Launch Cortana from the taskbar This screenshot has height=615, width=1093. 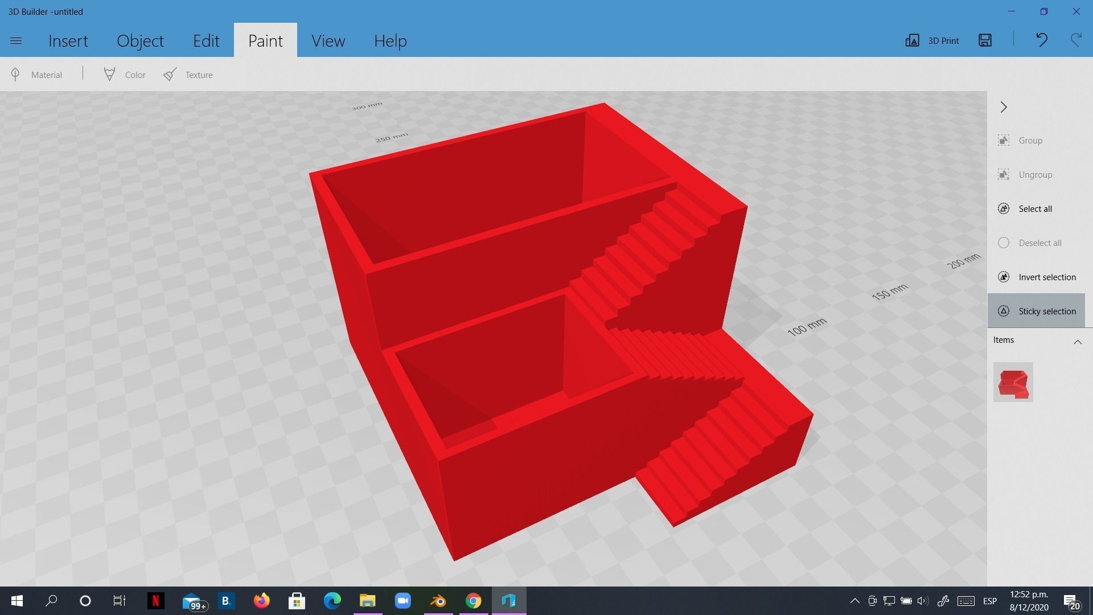(x=85, y=601)
